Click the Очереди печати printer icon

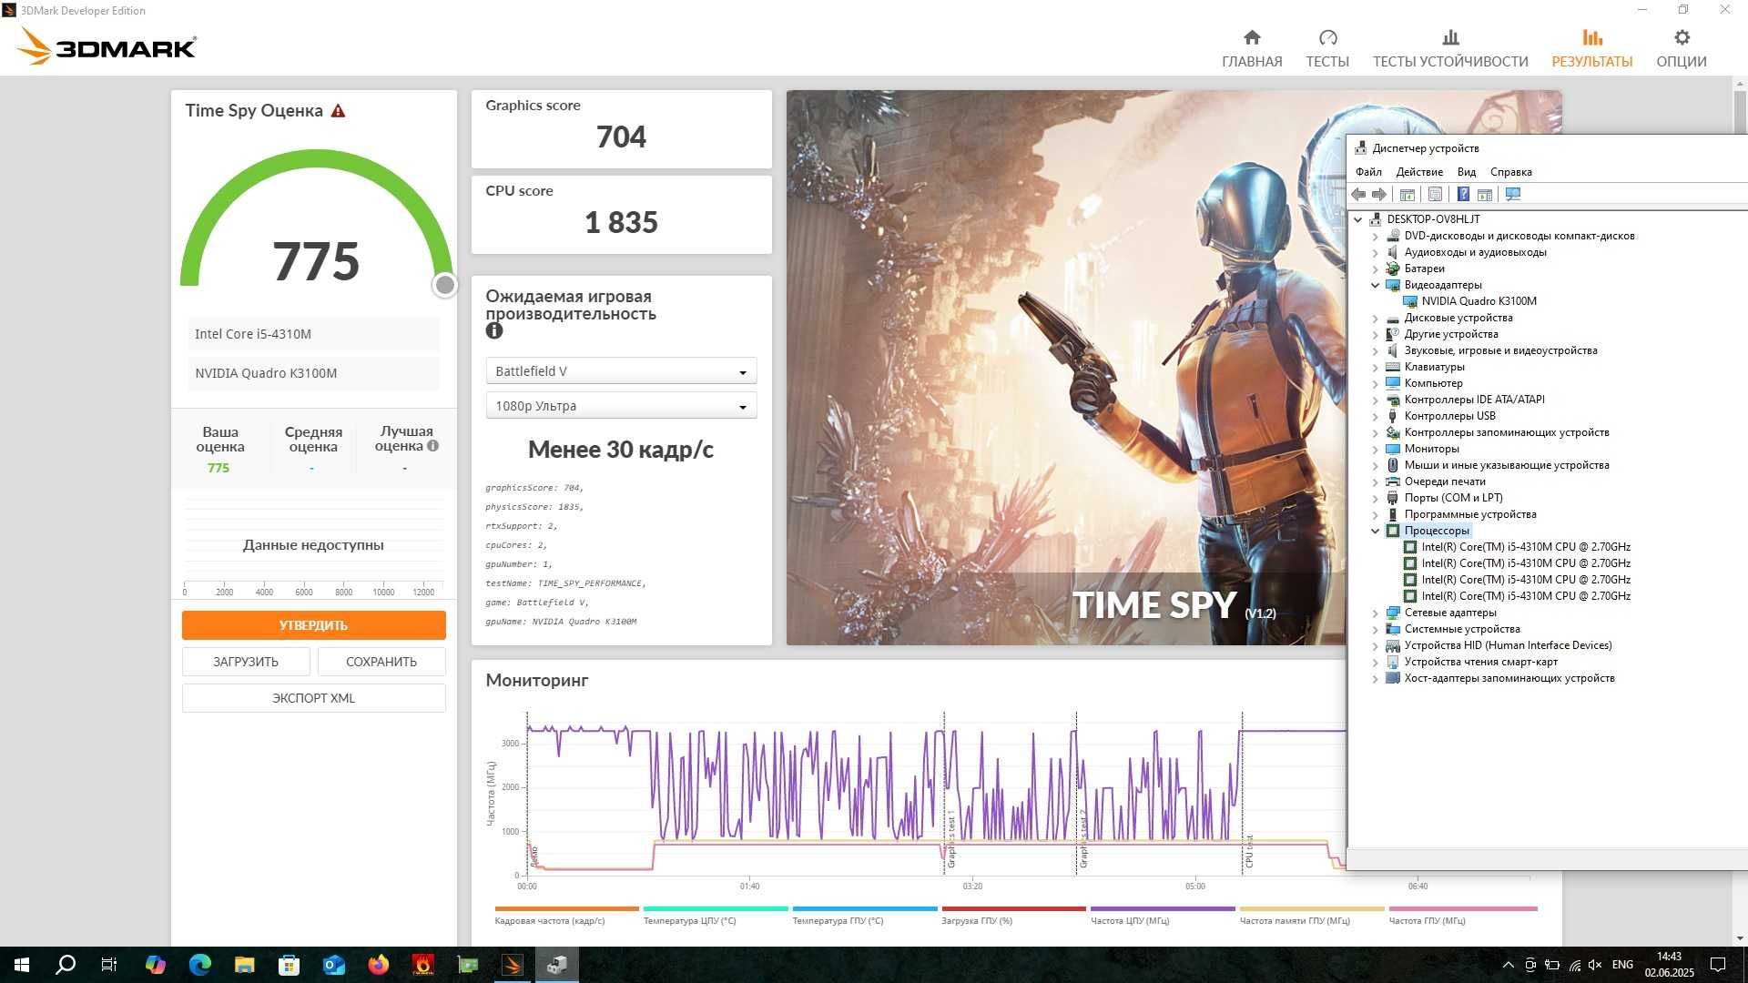click(x=1392, y=481)
